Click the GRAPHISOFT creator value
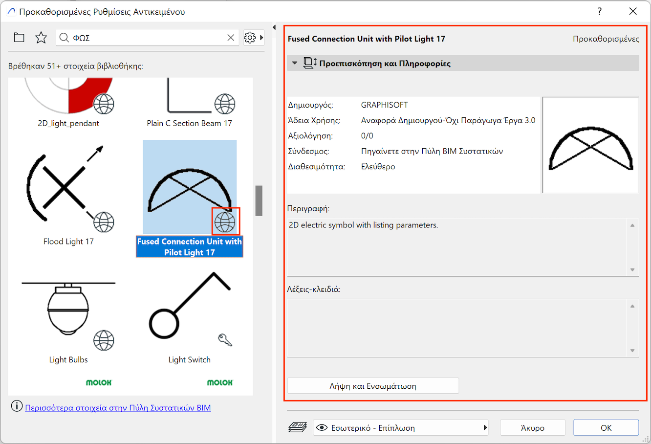Viewport: 651px width, 444px height. pyautogui.click(x=385, y=105)
